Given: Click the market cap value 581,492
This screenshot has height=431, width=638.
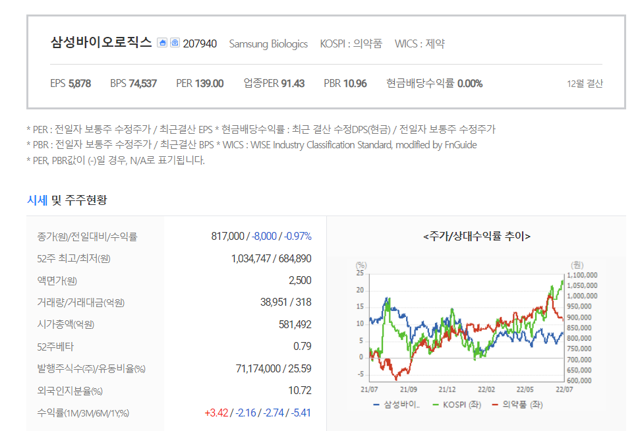Looking at the screenshot, I should coord(295,324).
